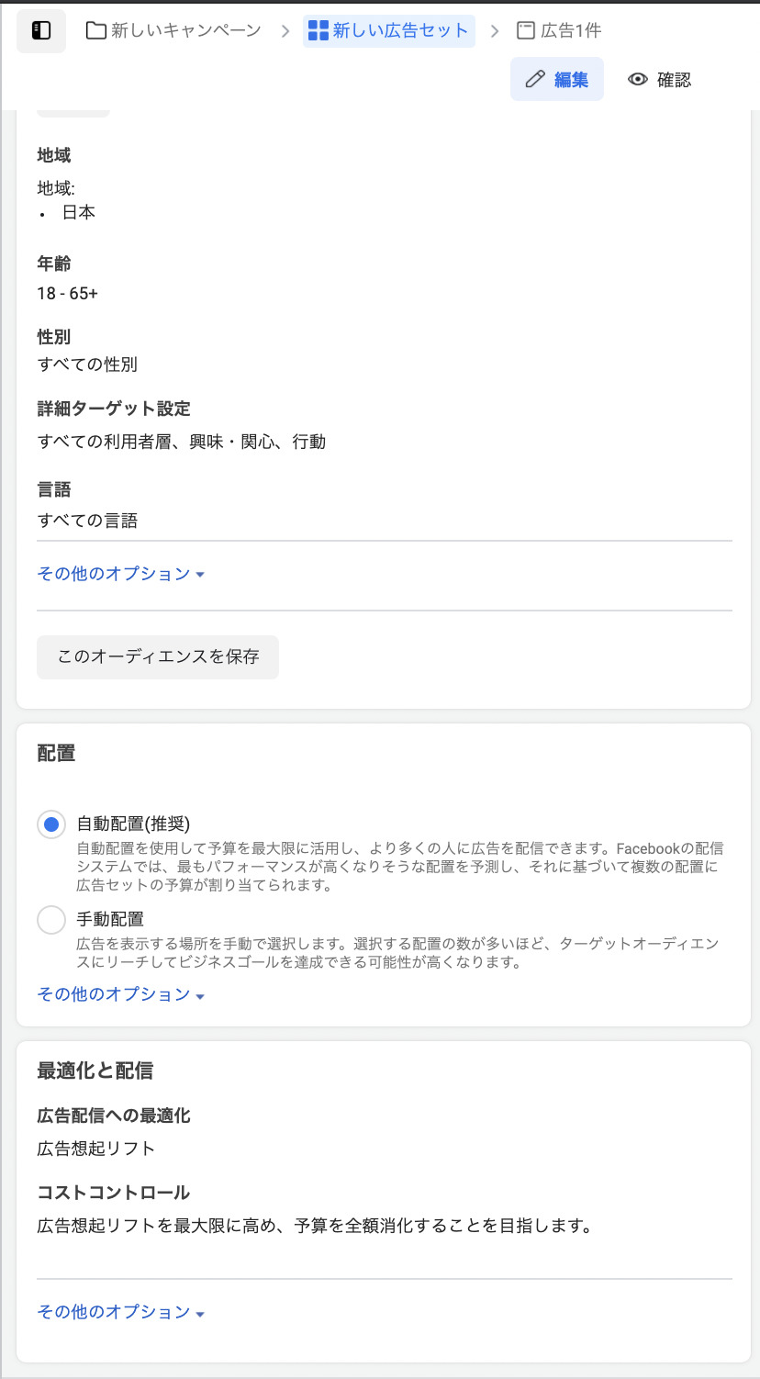Click the 日本 location entry
760x1379 pixels.
pyautogui.click(x=79, y=212)
